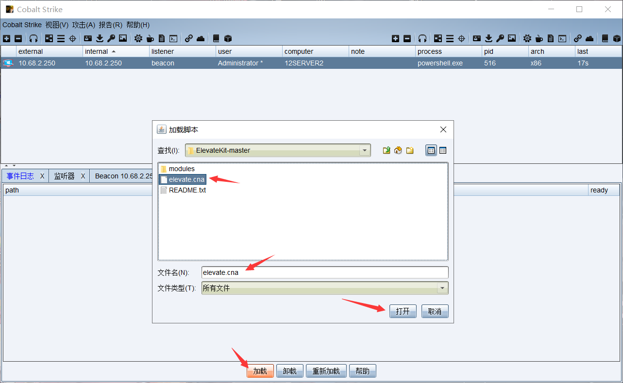This screenshot has width=623, height=383.
Task: Open Credentials card icon in left toolbar set
Action: click(x=88, y=38)
